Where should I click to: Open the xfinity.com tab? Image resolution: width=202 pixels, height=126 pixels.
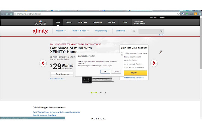(98, 22)
